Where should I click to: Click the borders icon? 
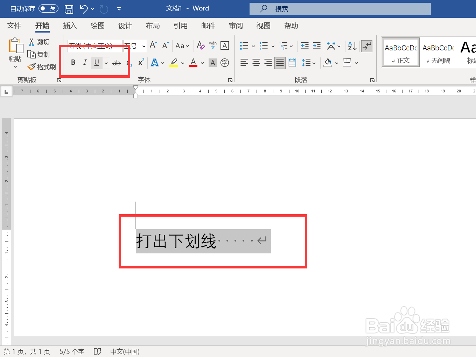click(347, 63)
